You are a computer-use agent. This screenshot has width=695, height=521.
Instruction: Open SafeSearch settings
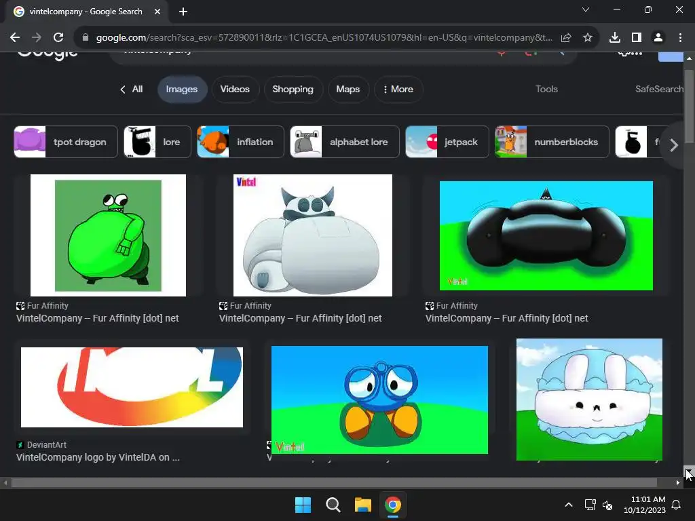[660, 89]
